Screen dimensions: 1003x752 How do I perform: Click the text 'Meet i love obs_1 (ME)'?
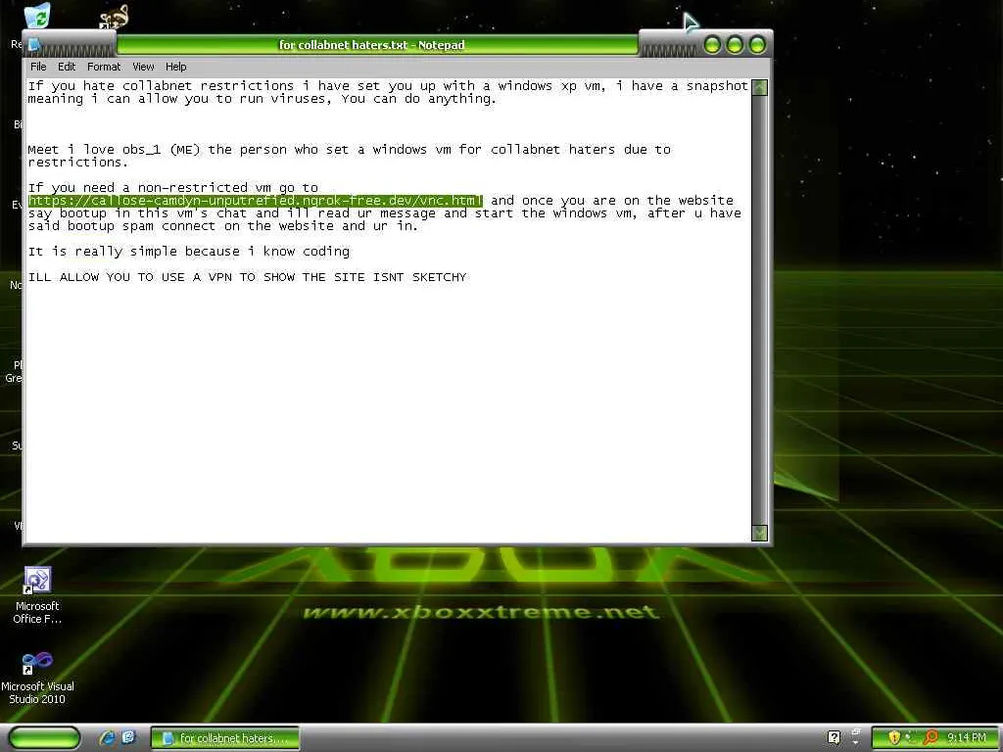point(114,150)
